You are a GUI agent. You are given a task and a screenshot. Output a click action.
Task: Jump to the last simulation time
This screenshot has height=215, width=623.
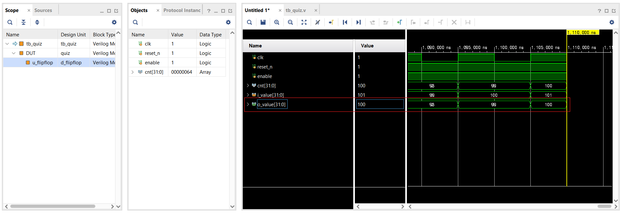(x=358, y=22)
